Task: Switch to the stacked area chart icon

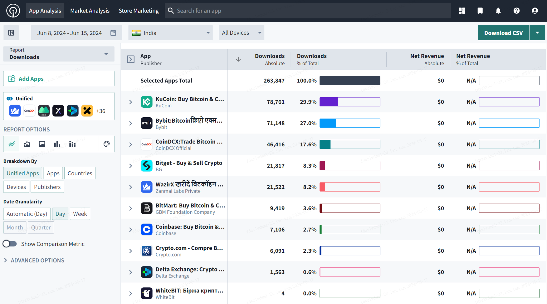Action: click(x=26, y=144)
